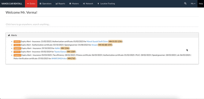Click Suppliers tag on AMAR SINGH alert

coord(17,55)
